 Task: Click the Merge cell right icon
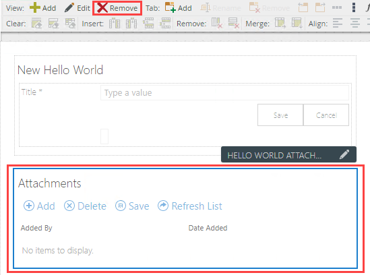[x=280, y=24]
